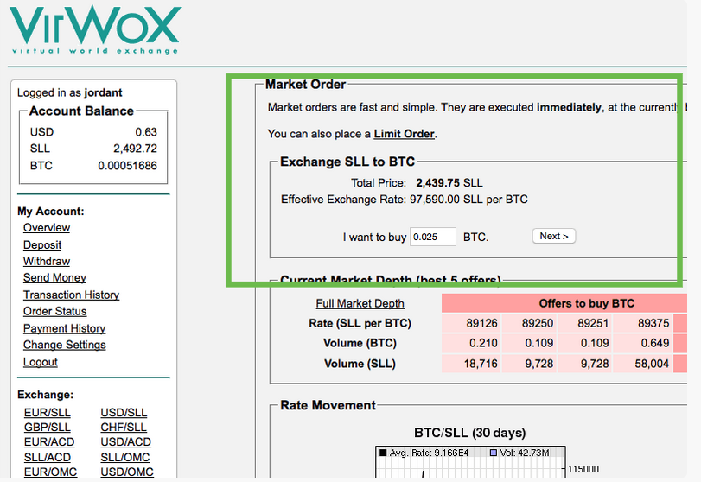Screen dimensions: 701x482
Task: Select the GBP/SLL exchange pair
Action: [47, 428]
